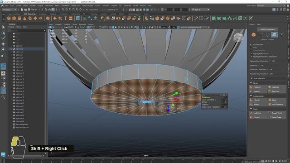Select the arrow Select tool in toolbox
The image size is (290, 163).
3,27
